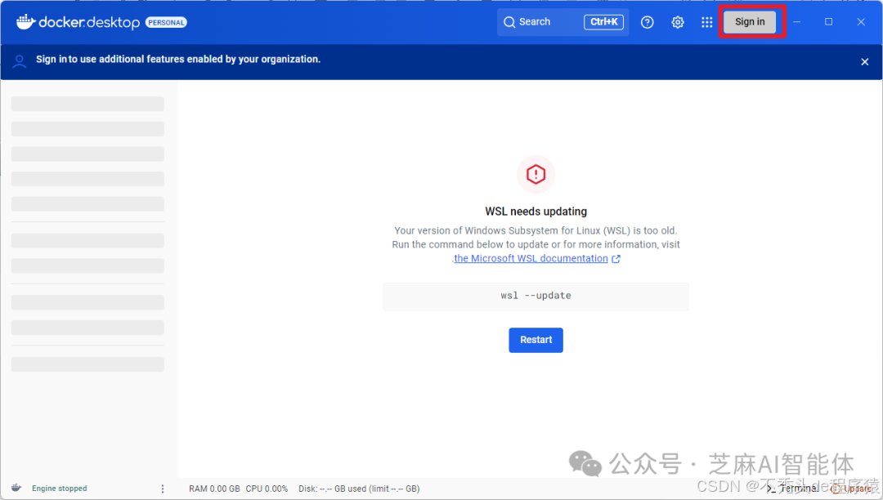883x500 pixels.
Task: Click the whale icon in status bar
Action: pos(16,488)
